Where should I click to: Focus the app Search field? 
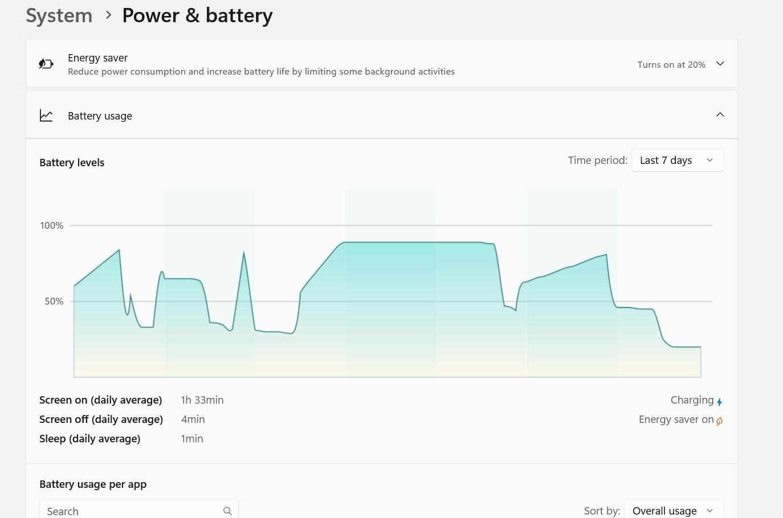[139, 511]
